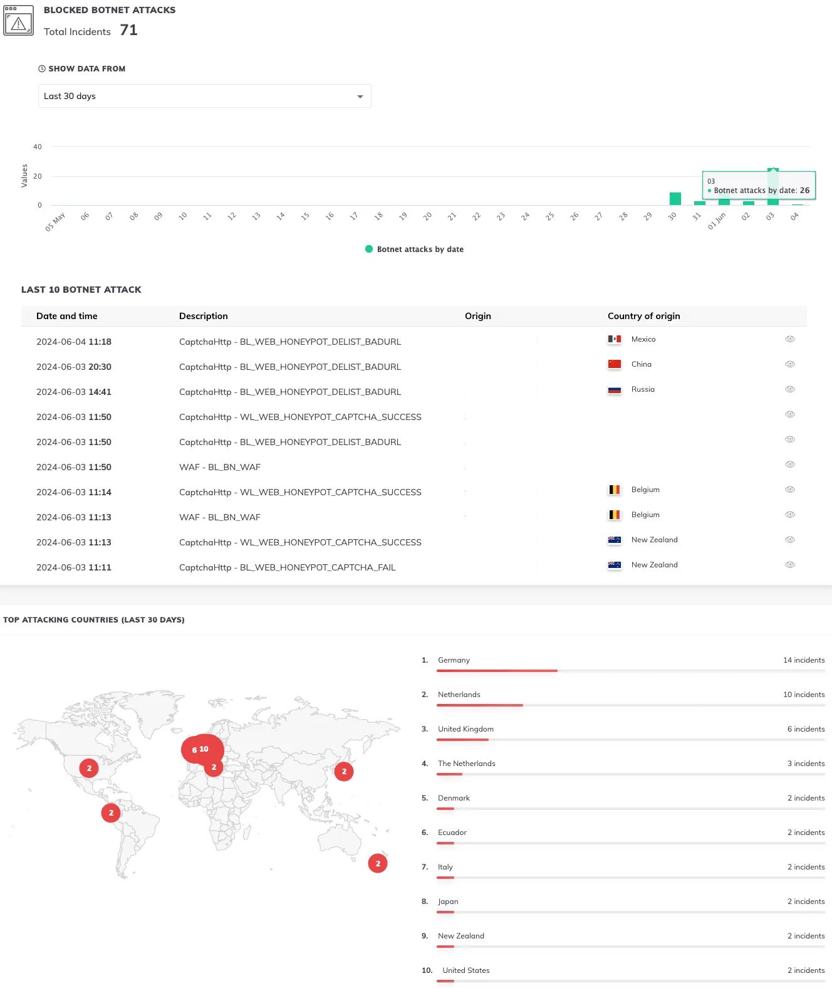
Task: Click the Japan map marker
Action: click(344, 772)
